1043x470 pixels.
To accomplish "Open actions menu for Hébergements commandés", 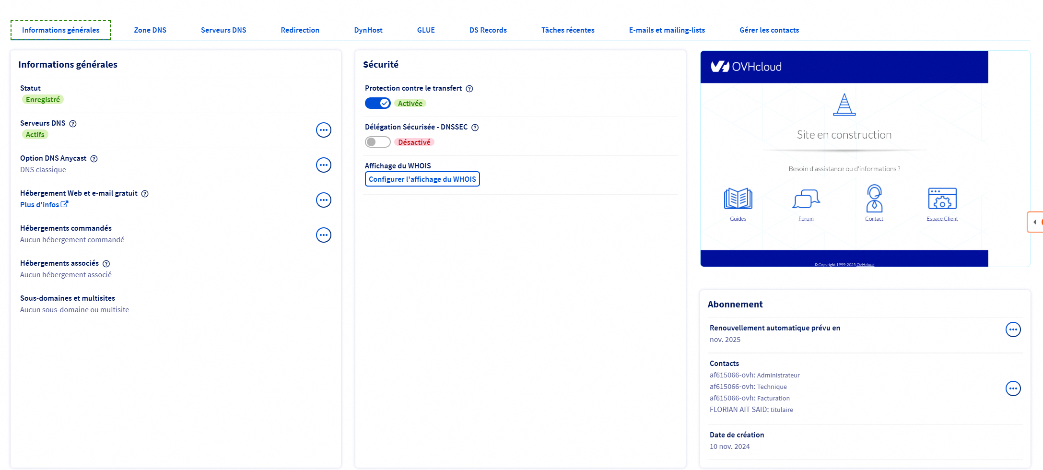I will point(324,235).
